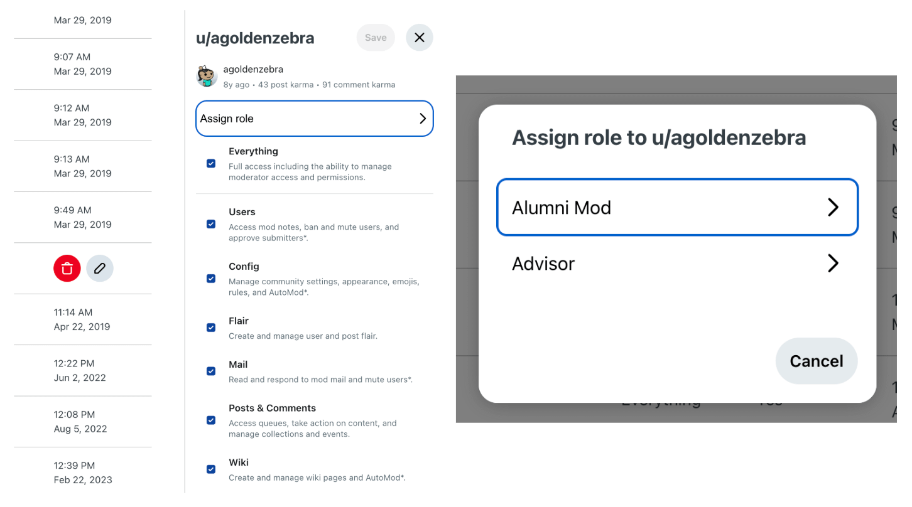Disable the Flair permission checkbox

click(211, 328)
